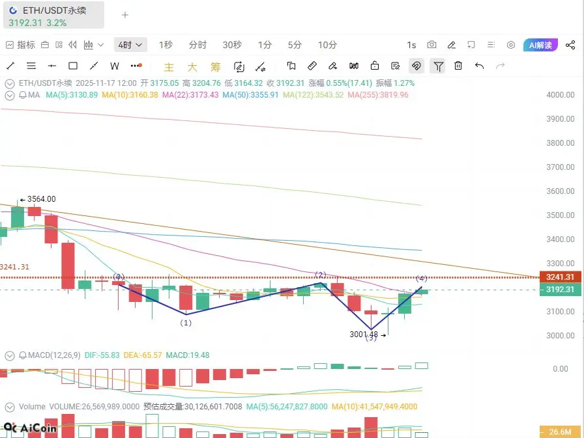This screenshot has height=438, width=584.
Task: Collapse the MA indicator row chevron
Action: [x=10, y=95]
